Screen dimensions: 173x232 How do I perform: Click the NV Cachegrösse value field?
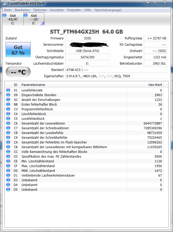click(x=156, y=45)
